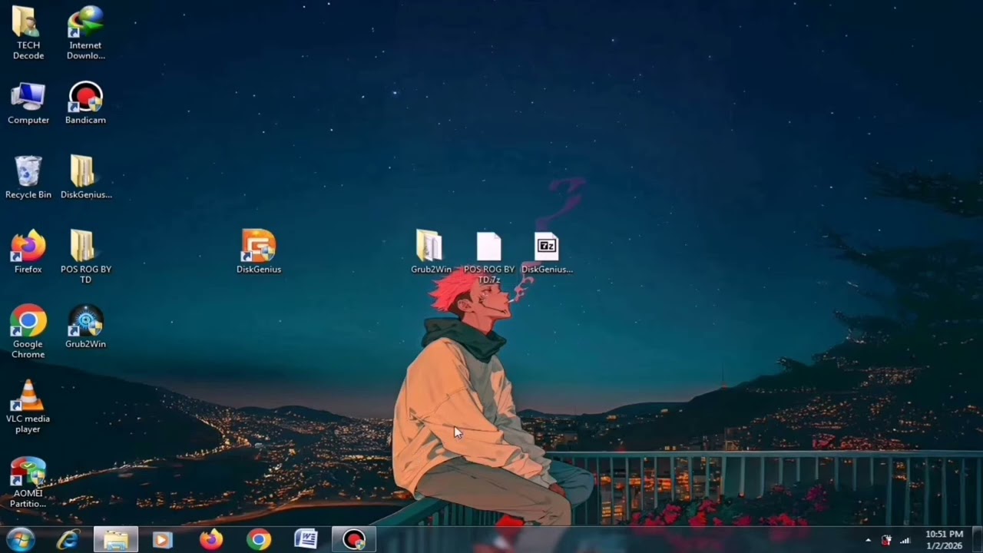Image resolution: width=983 pixels, height=553 pixels.
Task: Launch Internet Explorer from the taskbar
Action: point(68,540)
